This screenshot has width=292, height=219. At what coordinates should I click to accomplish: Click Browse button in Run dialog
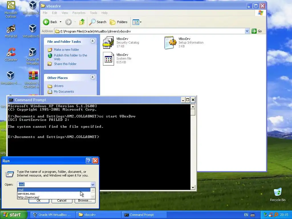85,201
